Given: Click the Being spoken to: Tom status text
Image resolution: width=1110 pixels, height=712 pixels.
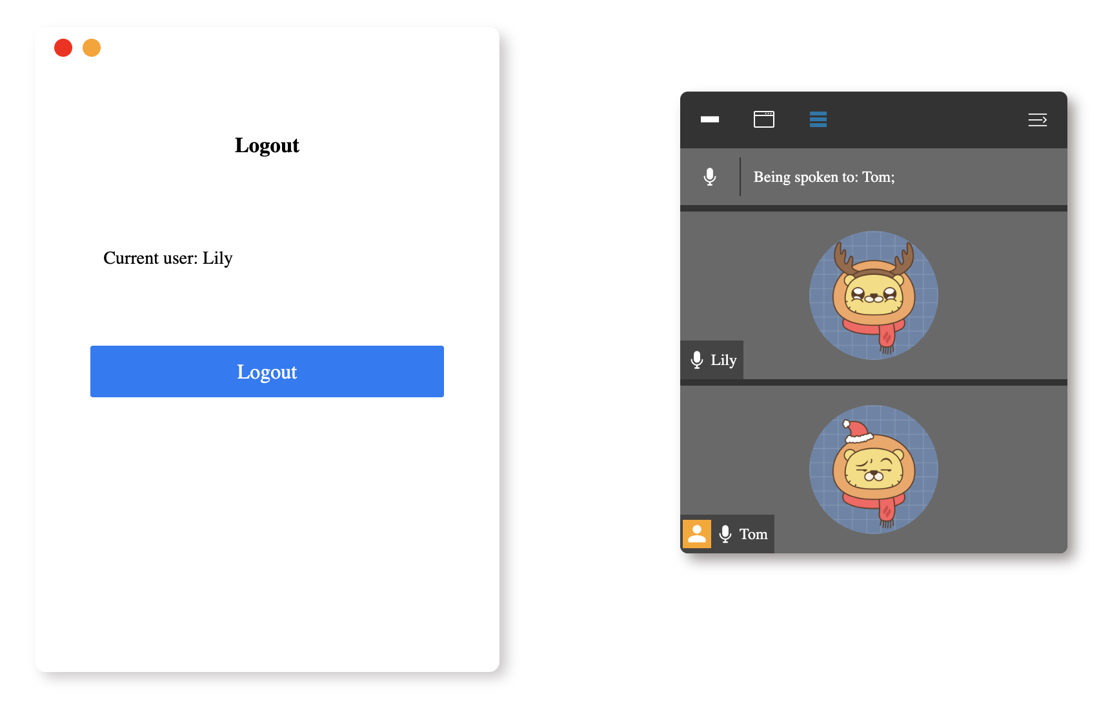Looking at the screenshot, I should point(824,177).
